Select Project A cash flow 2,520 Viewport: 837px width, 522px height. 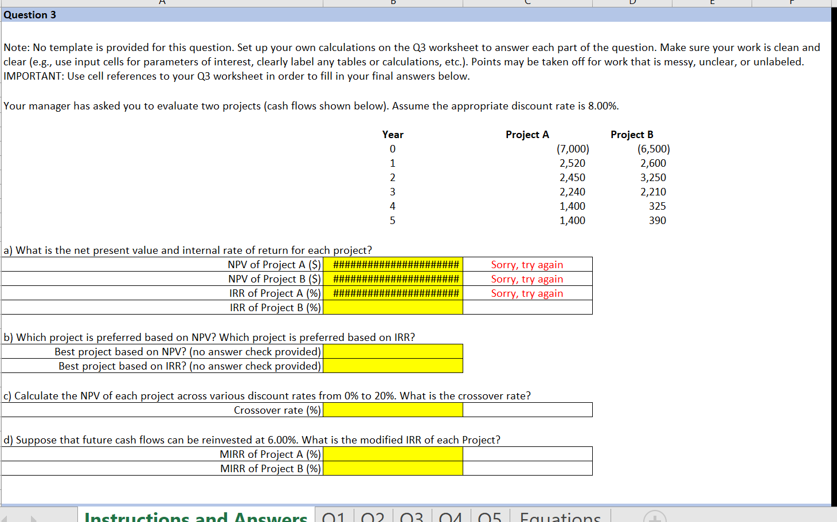[x=572, y=163]
